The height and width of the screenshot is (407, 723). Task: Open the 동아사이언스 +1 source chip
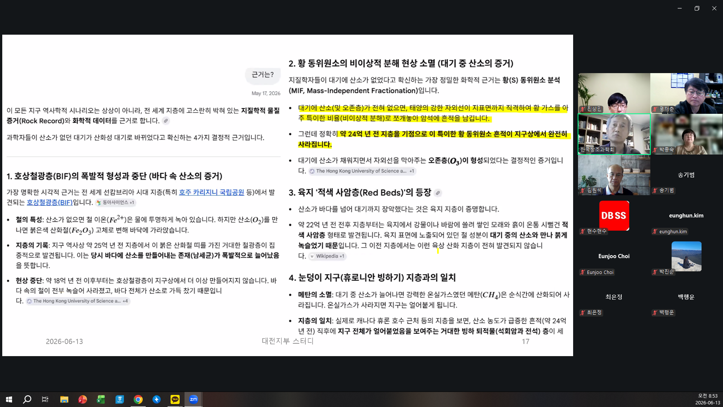coord(116,202)
